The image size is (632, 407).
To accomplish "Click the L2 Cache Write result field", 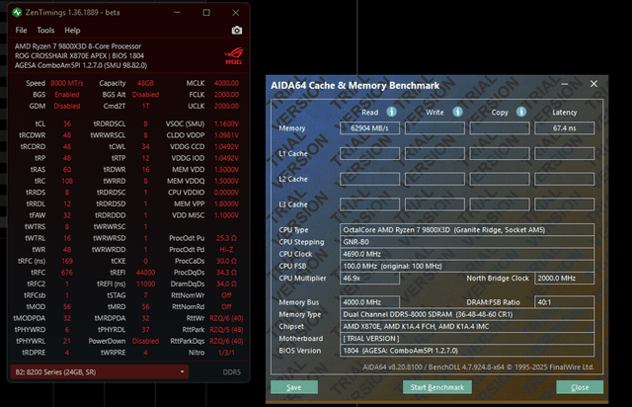I will [434, 179].
